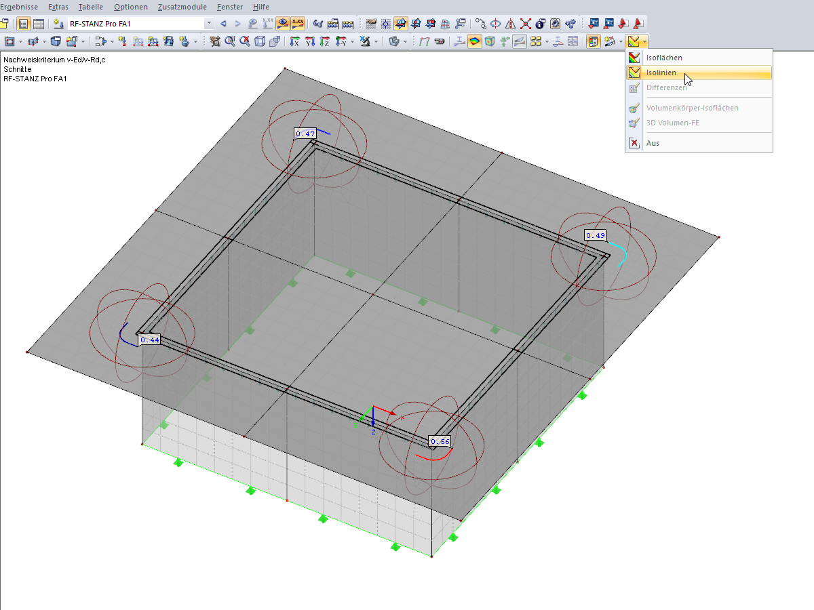
Task: Click the zoom window magnifier icon
Action: click(231, 41)
